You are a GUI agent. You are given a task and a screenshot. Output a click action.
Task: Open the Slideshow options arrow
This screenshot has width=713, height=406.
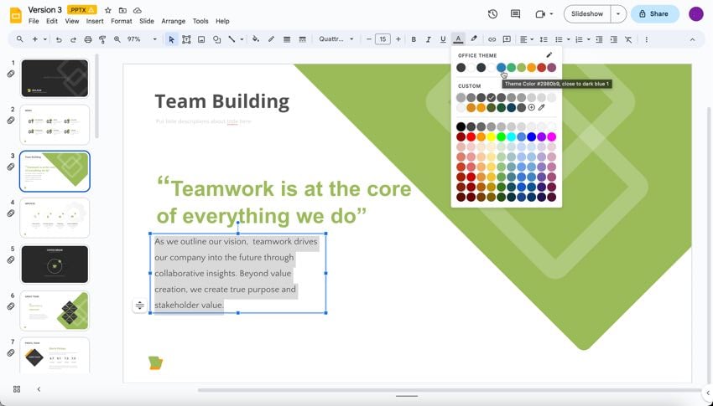(618, 13)
